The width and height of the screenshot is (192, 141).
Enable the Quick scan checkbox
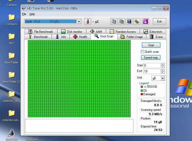pyautogui.click(x=143, y=52)
